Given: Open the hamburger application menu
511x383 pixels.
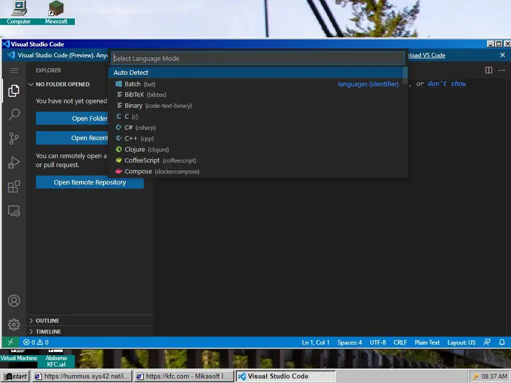Looking at the screenshot, I should tap(13, 70).
